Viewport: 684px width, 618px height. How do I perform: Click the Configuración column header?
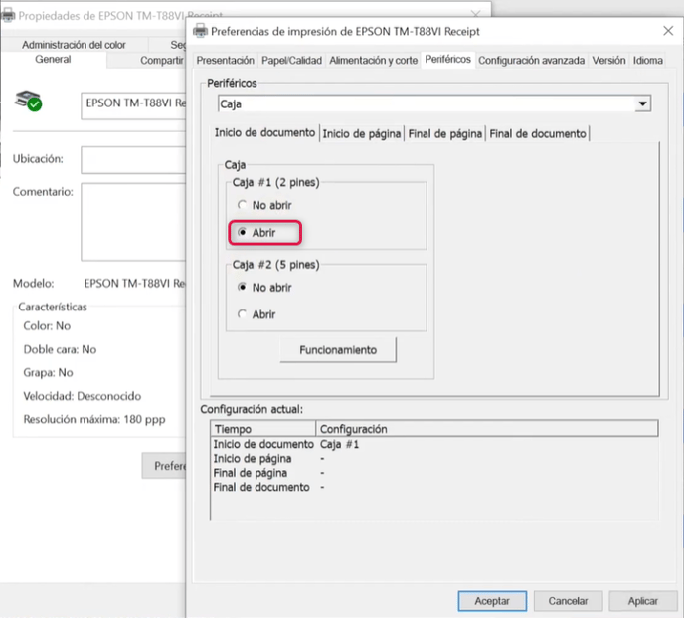pos(487,429)
